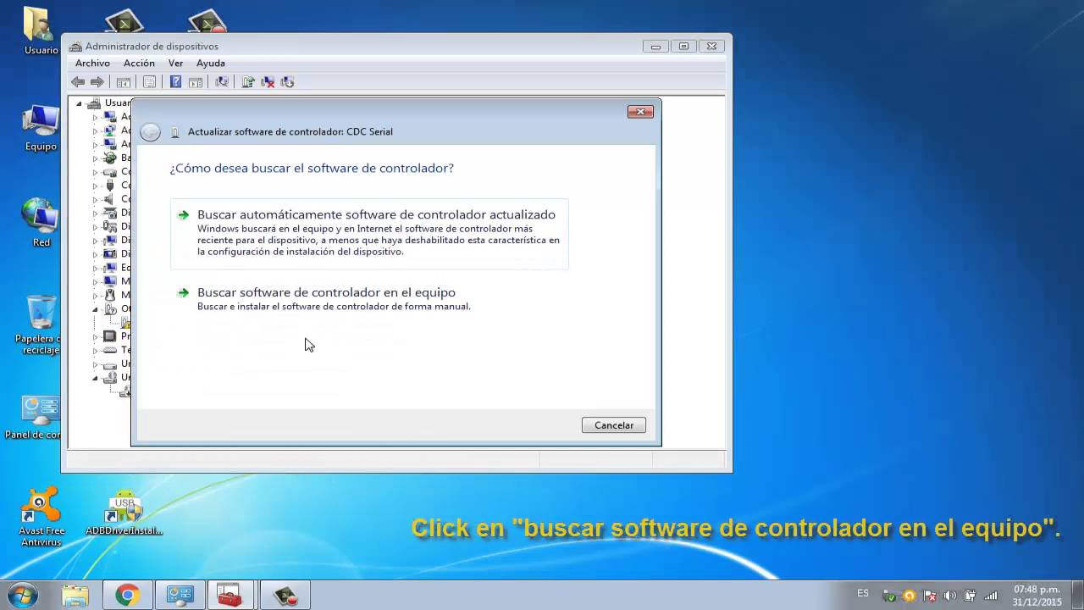The width and height of the screenshot is (1084, 610).
Task: Click the Safely Remove Hardware tray icon
Action: (889, 596)
